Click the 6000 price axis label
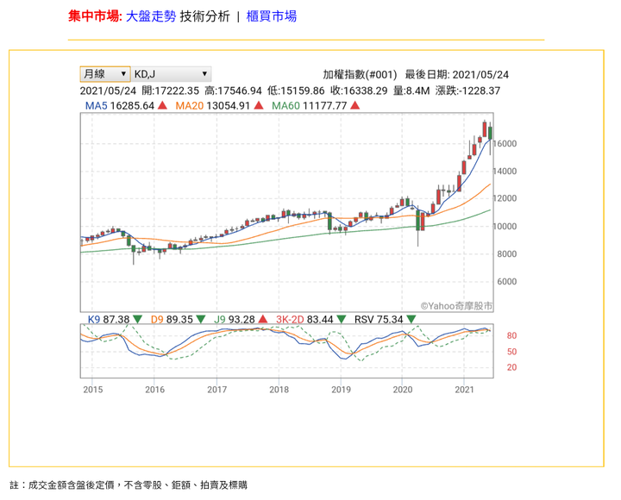The height and width of the screenshot is (500, 621). coord(507,282)
